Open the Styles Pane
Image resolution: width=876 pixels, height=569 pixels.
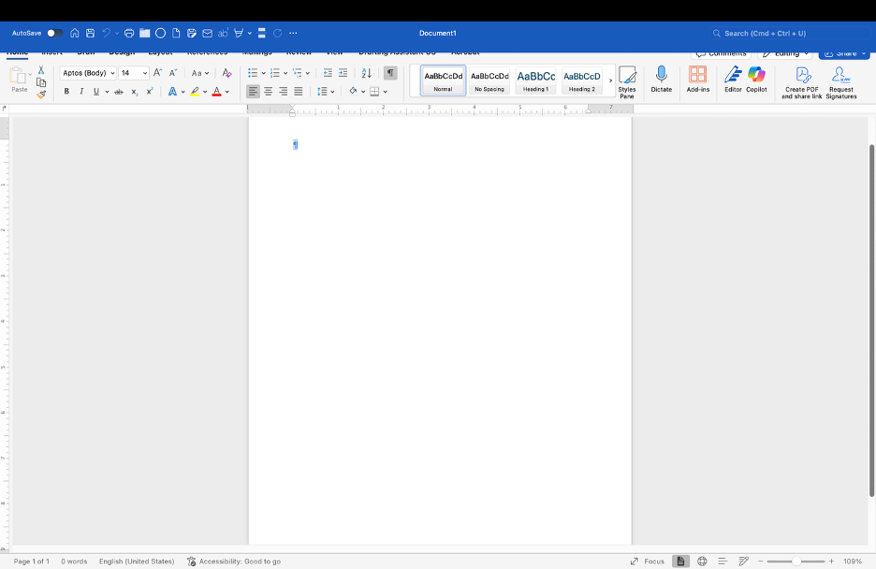(x=627, y=77)
